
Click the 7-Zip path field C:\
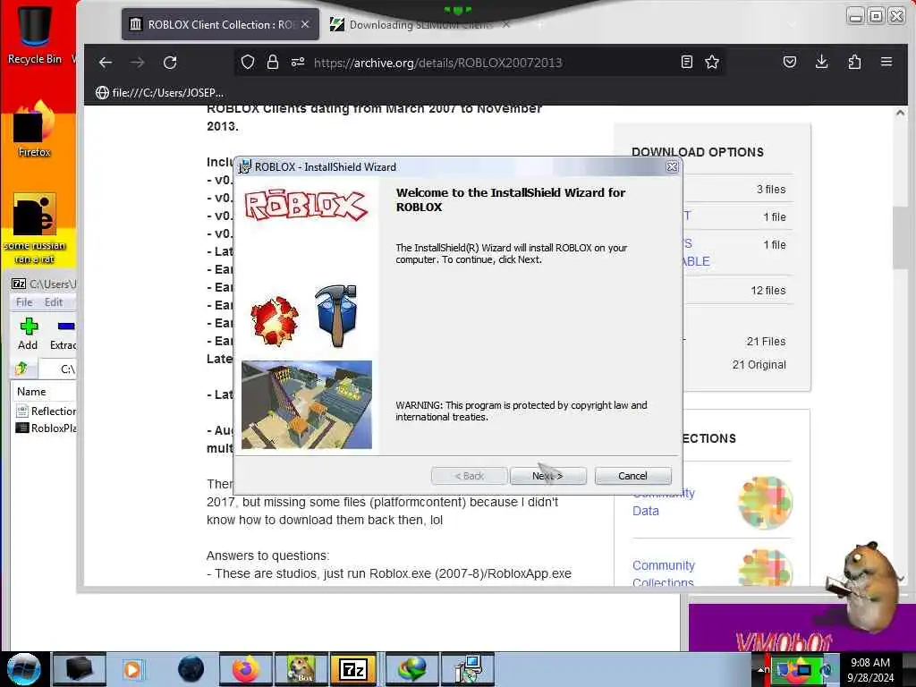[x=57, y=369]
